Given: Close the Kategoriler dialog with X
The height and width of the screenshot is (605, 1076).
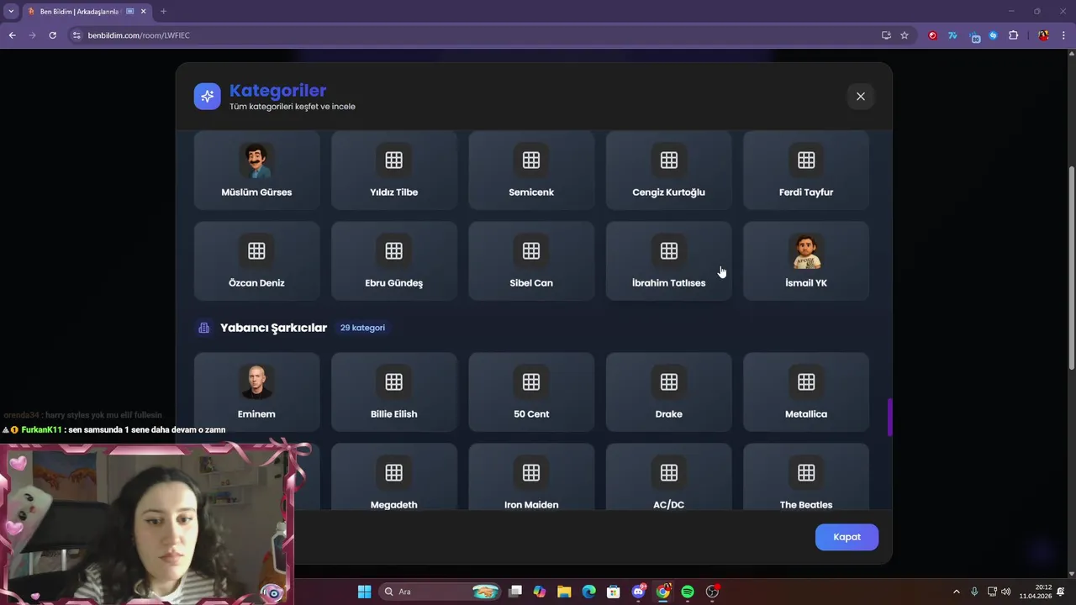Looking at the screenshot, I should [861, 97].
